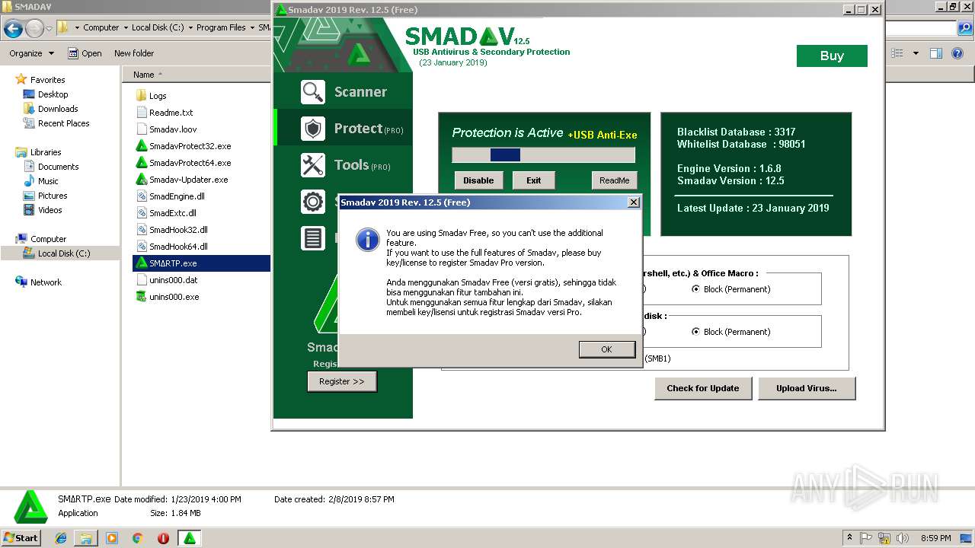Select SmadavProtect64.exe in the file list

[x=183, y=163]
